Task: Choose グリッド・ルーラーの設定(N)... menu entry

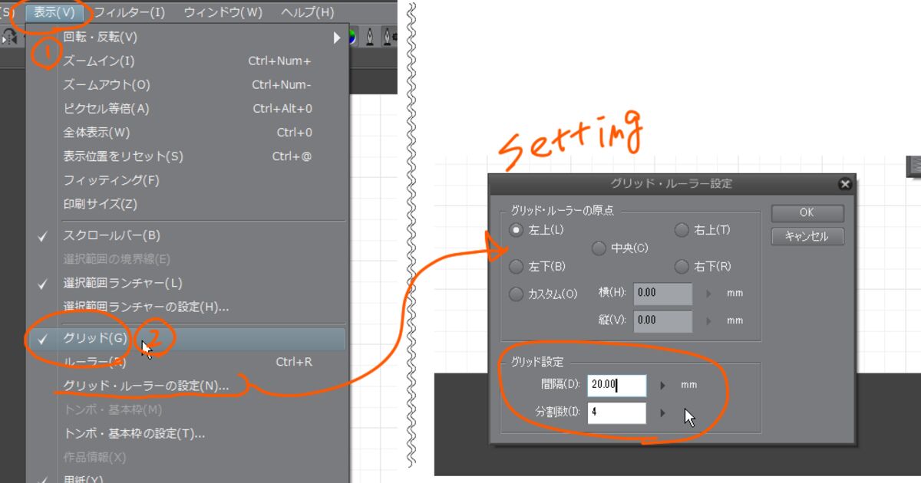Action: click(x=146, y=386)
